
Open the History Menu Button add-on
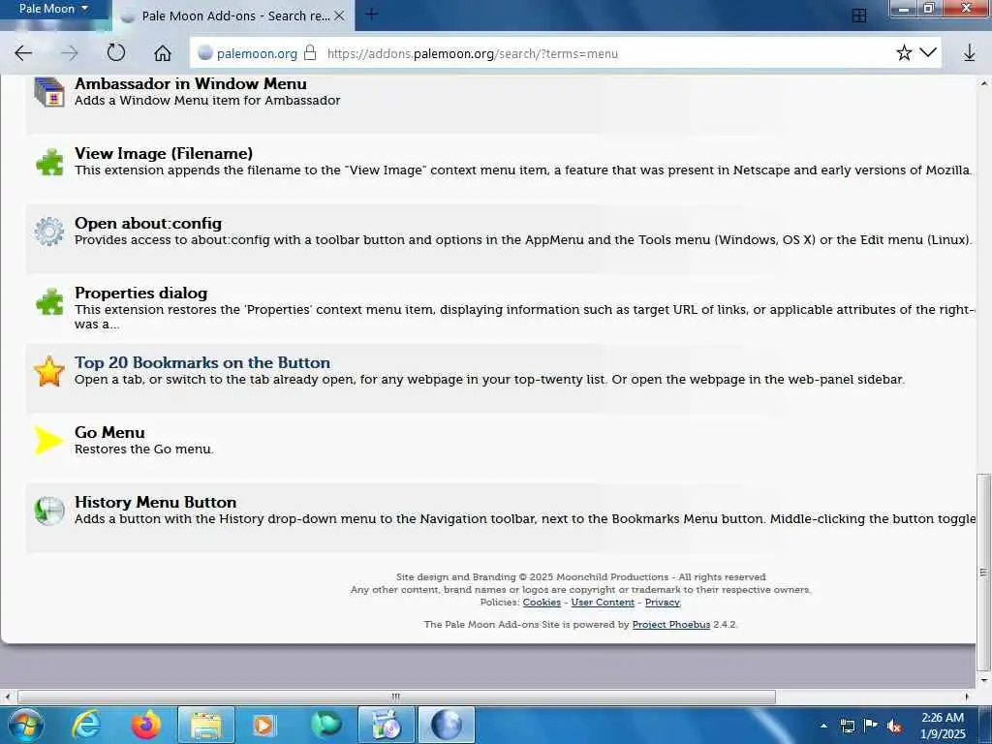coord(156,502)
